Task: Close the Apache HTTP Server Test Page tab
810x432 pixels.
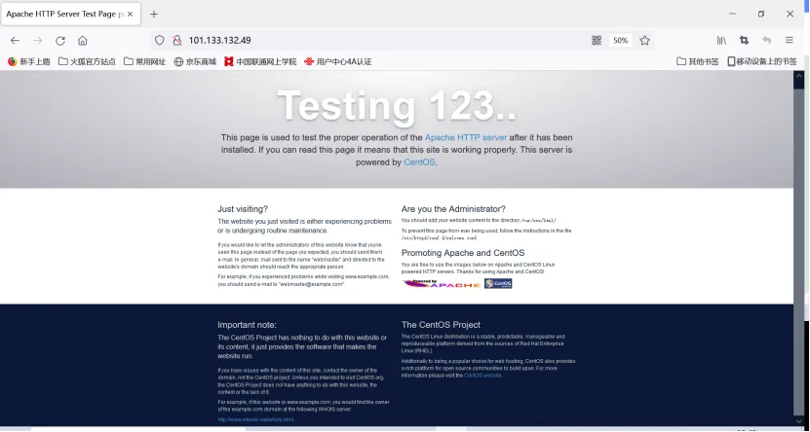Action: [131, 15]
